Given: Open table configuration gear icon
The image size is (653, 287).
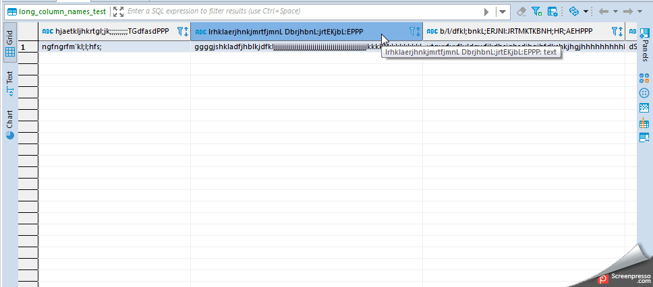Looking at the screenshot, I should (552, 11).
